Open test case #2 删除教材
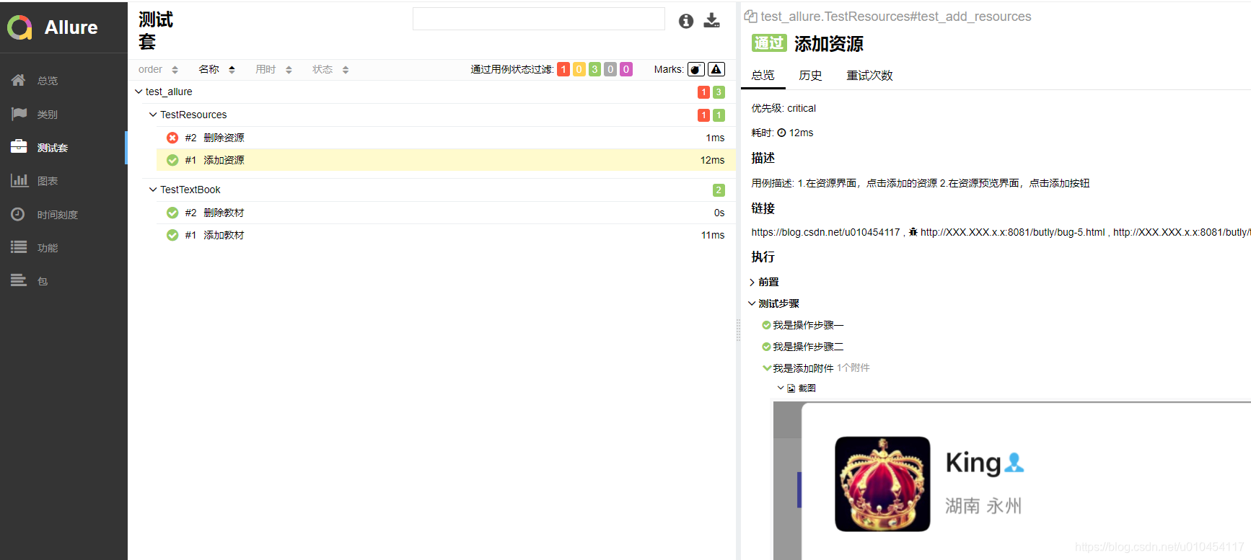Screen dimensions: 1251x560 (446, 213)
